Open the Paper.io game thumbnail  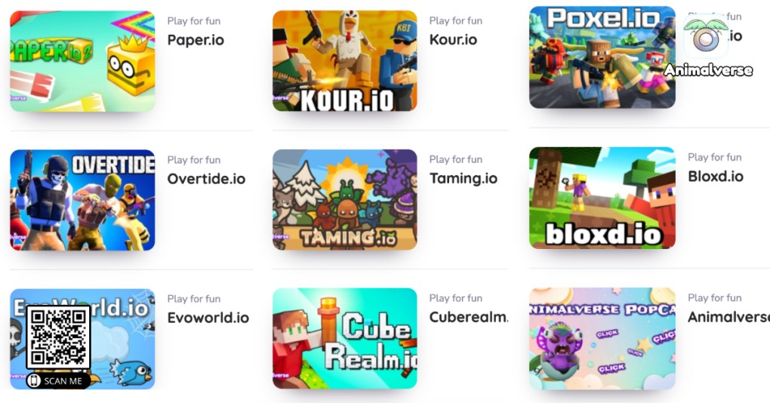[82, 61]
